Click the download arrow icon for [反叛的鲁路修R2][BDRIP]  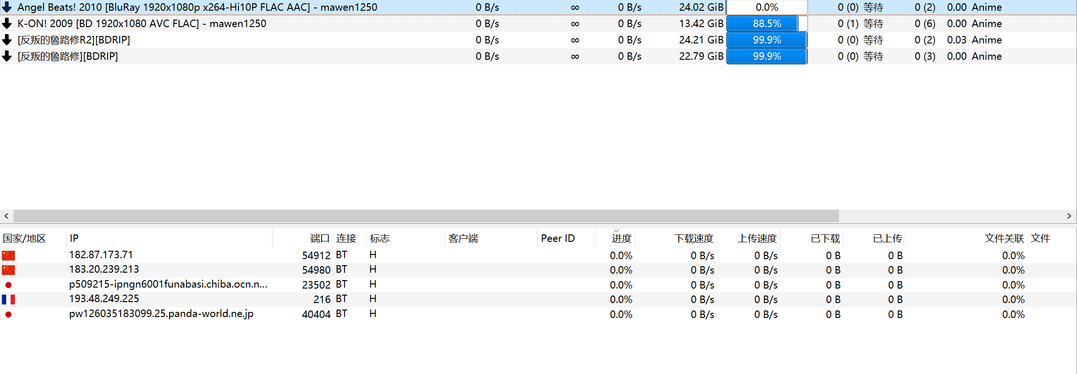7,40
